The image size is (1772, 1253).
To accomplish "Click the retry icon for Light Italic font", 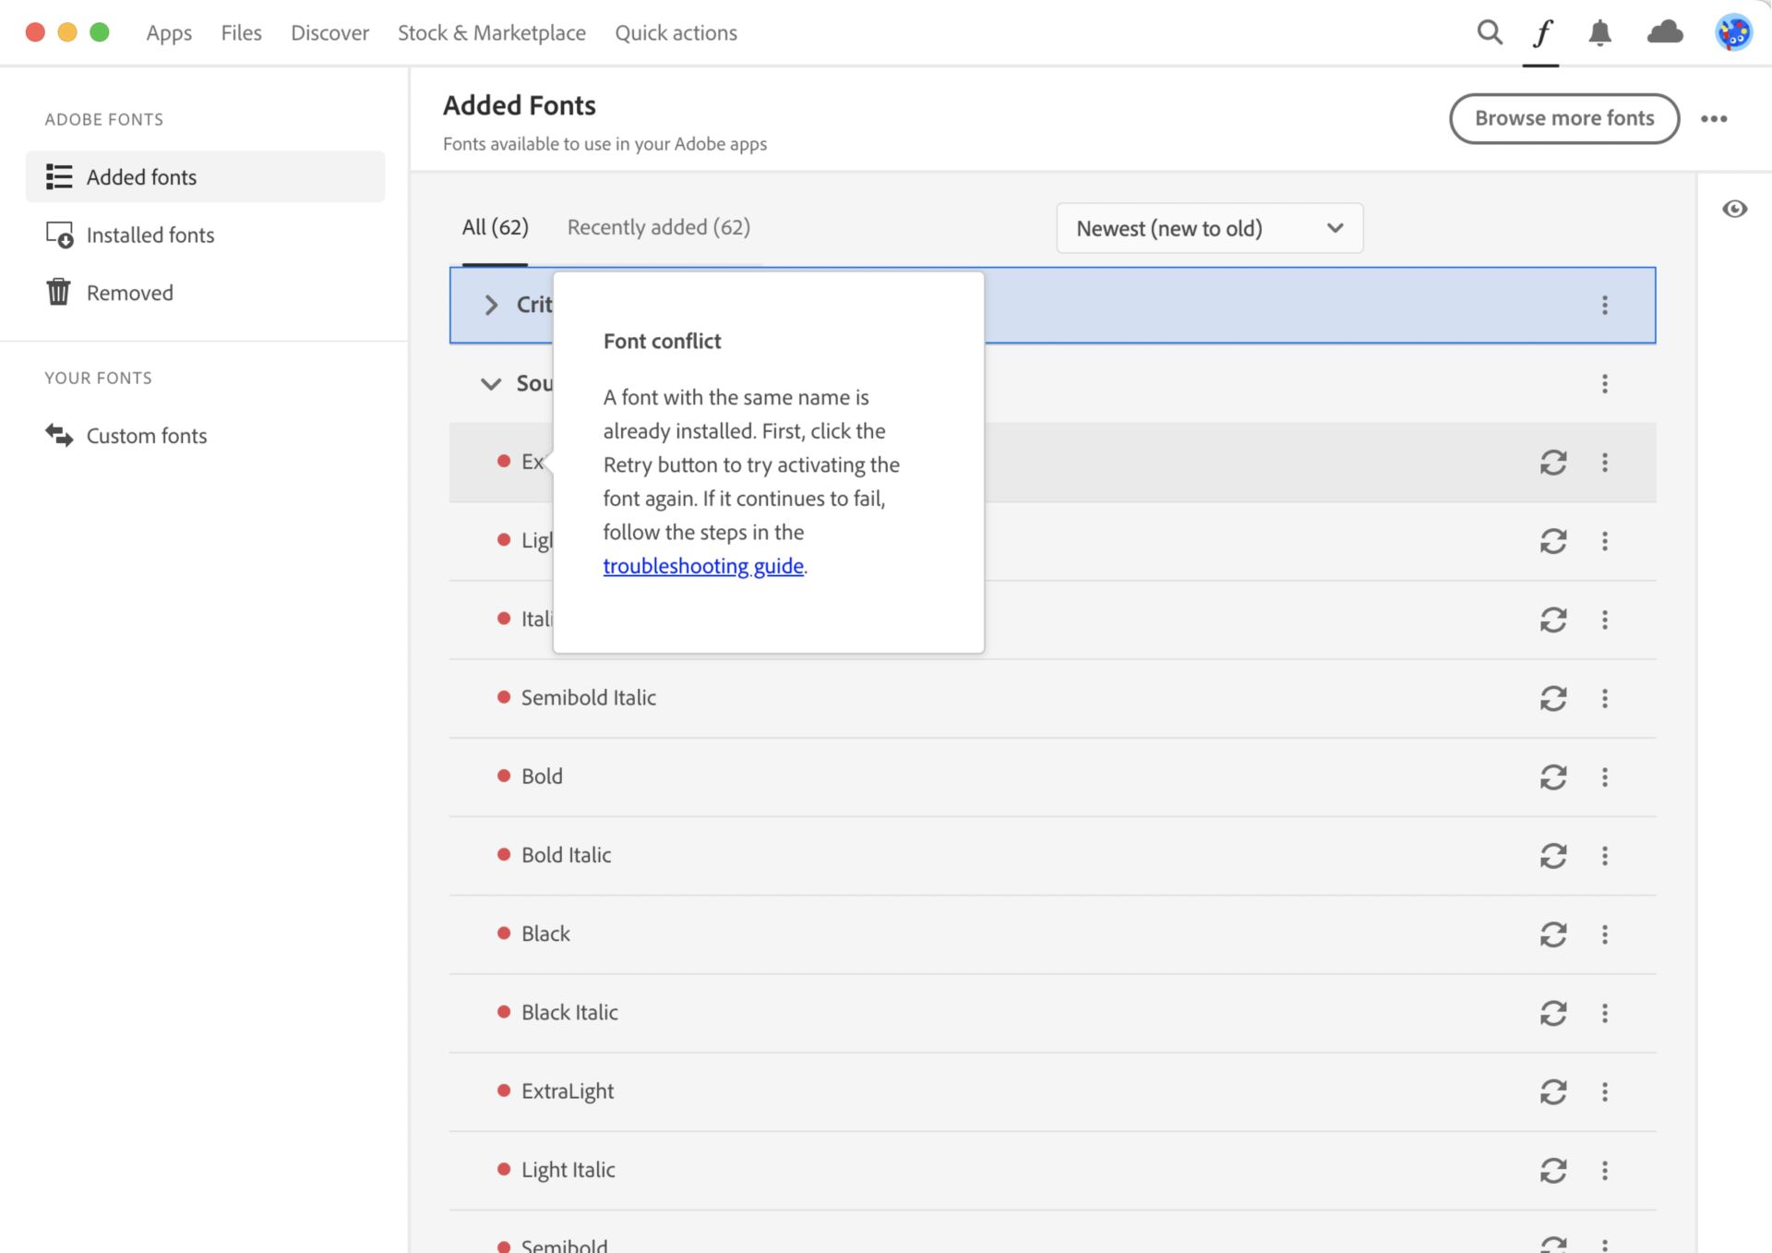I will click(1554, 1167).
